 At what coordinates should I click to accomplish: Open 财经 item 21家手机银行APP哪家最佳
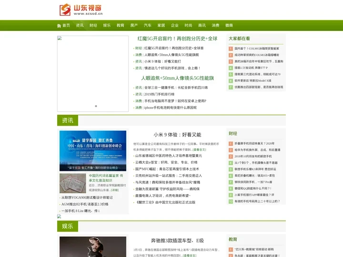tap(254, 195)
